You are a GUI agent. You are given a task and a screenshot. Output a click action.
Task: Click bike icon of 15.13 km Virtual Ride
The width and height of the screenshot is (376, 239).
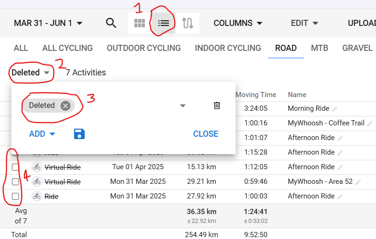[x=37, y=167]
